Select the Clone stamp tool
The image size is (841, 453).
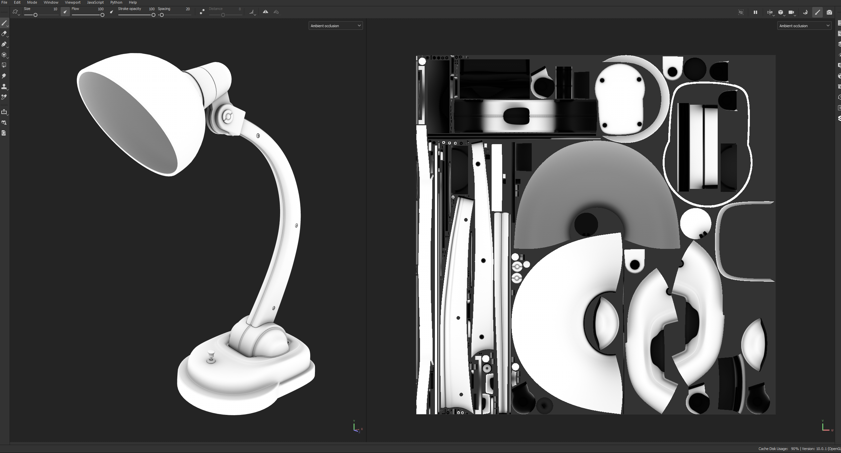4,86
